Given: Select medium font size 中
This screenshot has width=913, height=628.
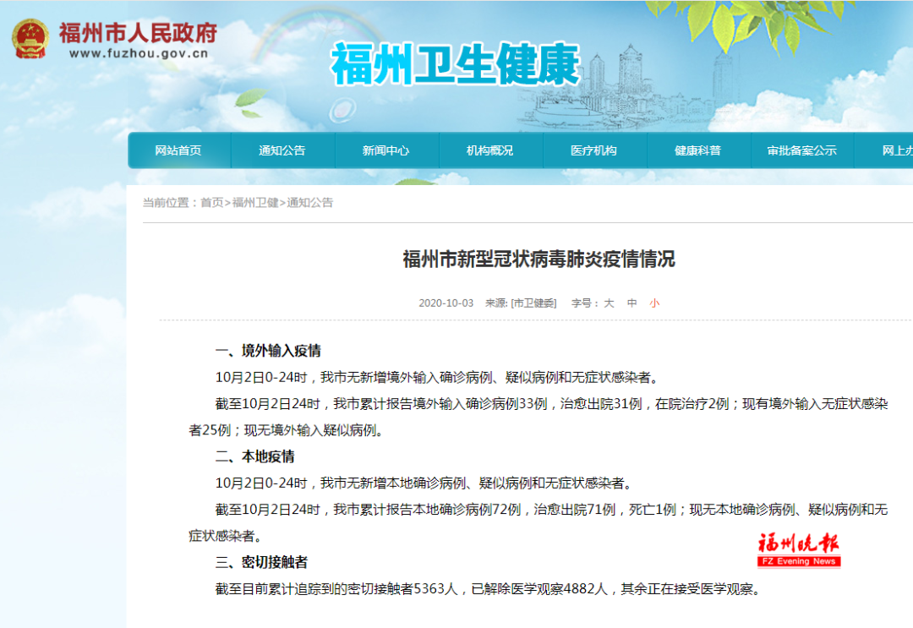Looking at the screenshot, I should [631, 303].
